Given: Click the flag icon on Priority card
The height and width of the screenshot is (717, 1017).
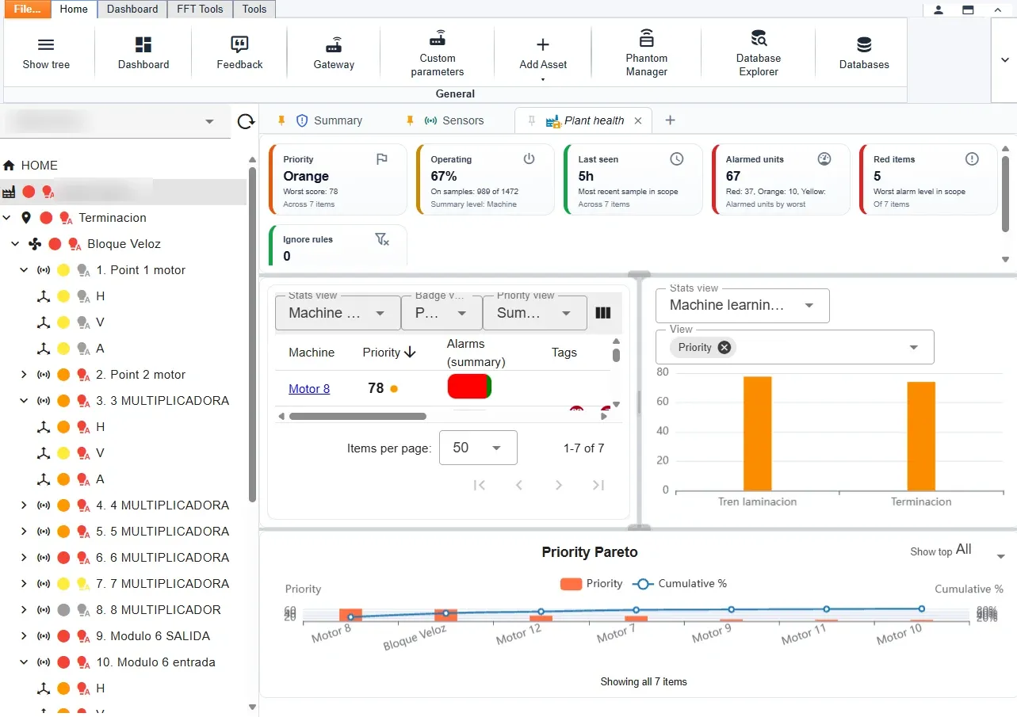Looking at the screenshot, I should coord(382,159).
